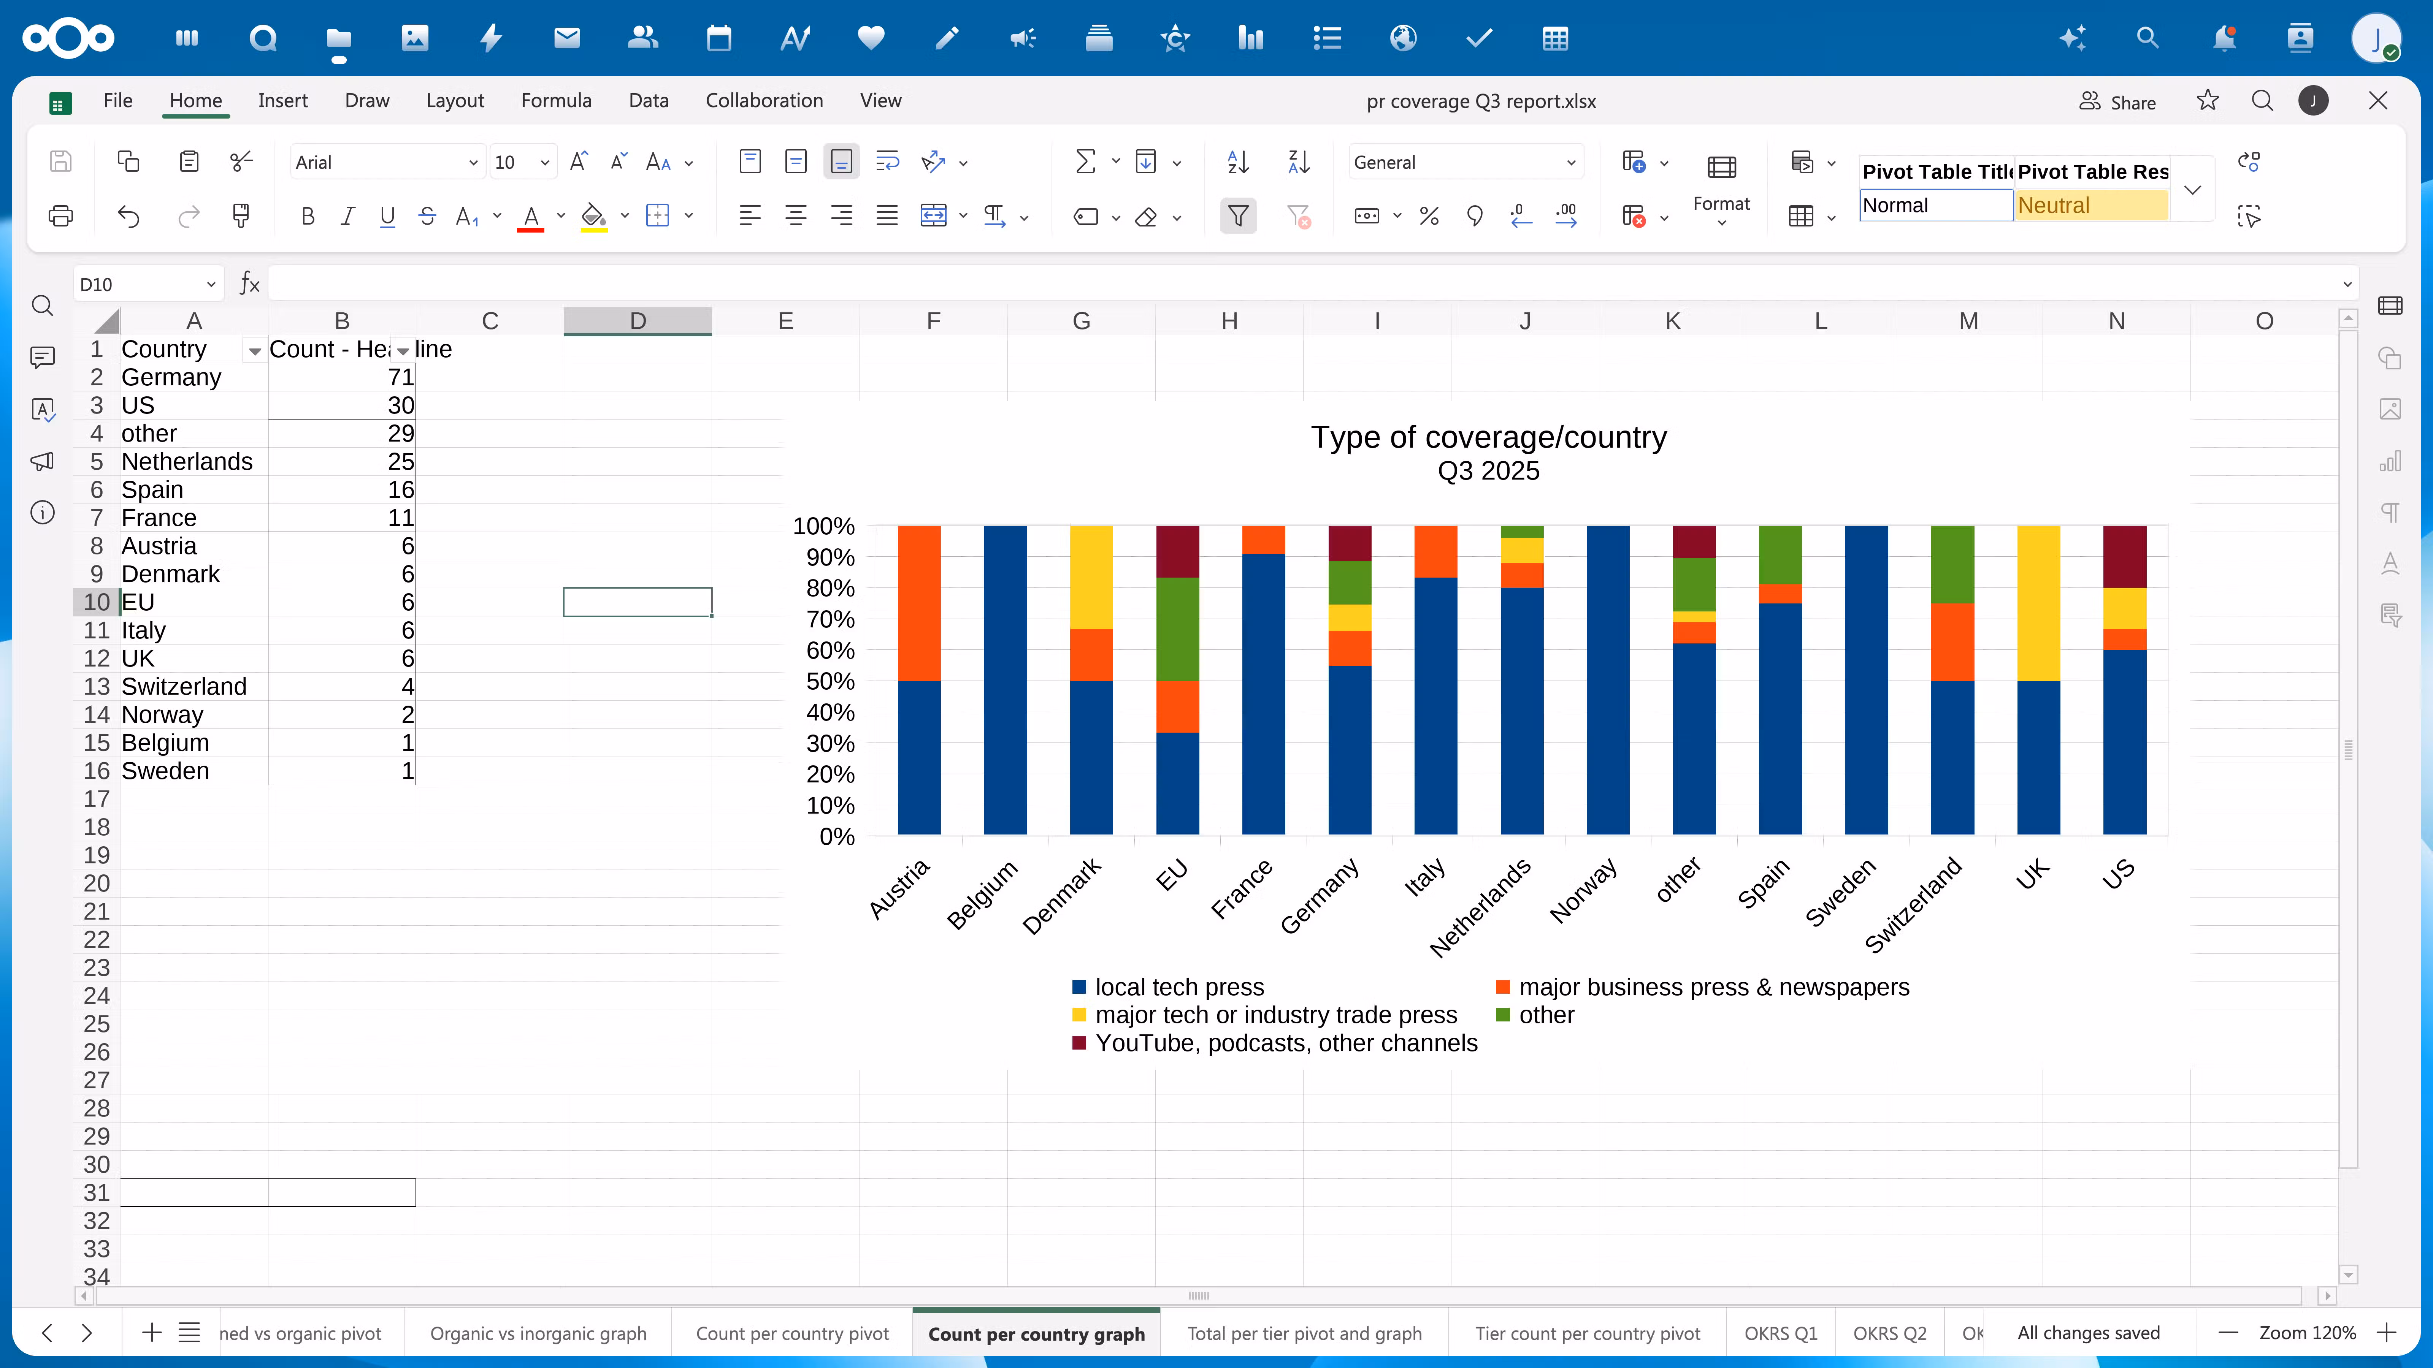Click the Germany cell in column A
2433x1368 pixels.
click(193, 378)
